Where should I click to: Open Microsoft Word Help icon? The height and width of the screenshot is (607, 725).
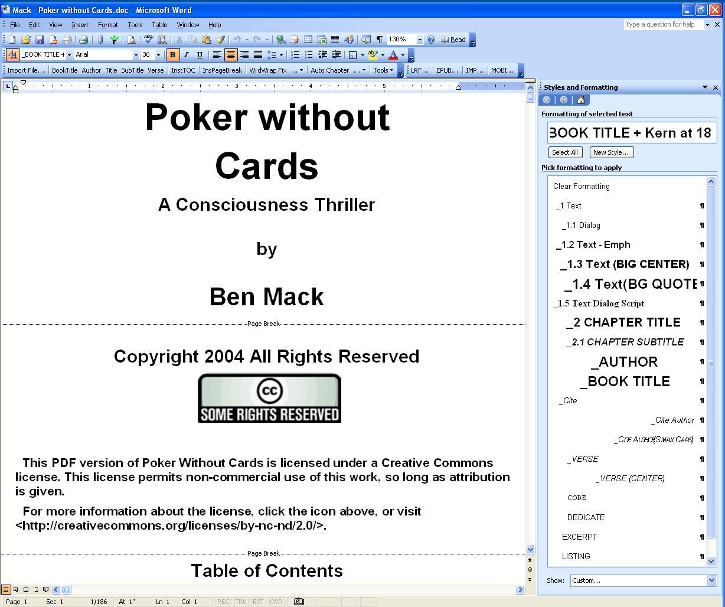coord(431,40)
